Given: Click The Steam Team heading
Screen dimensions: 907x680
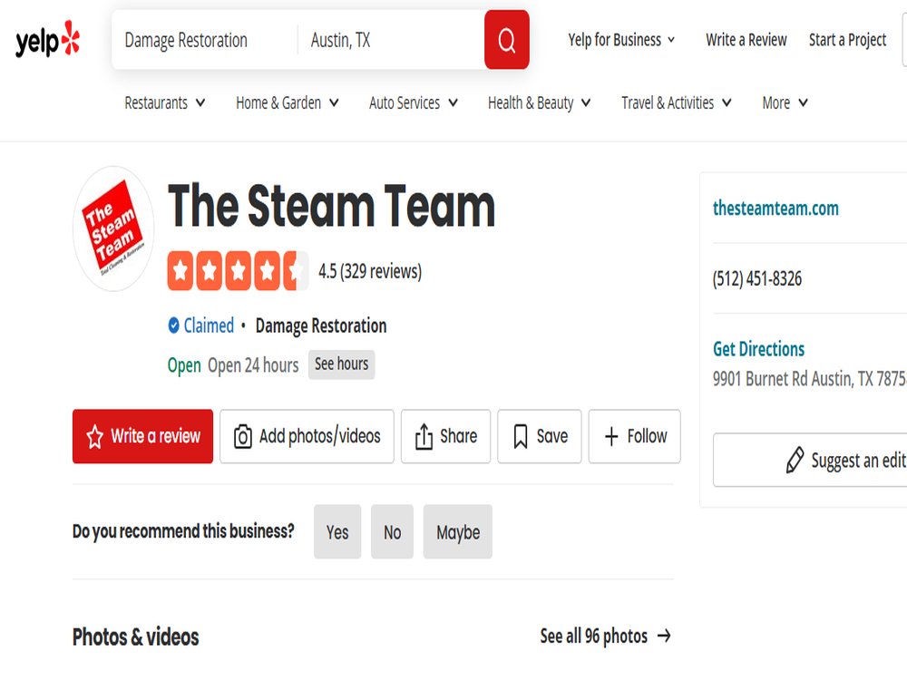Looking at the screenshot, I should (331, 206).
